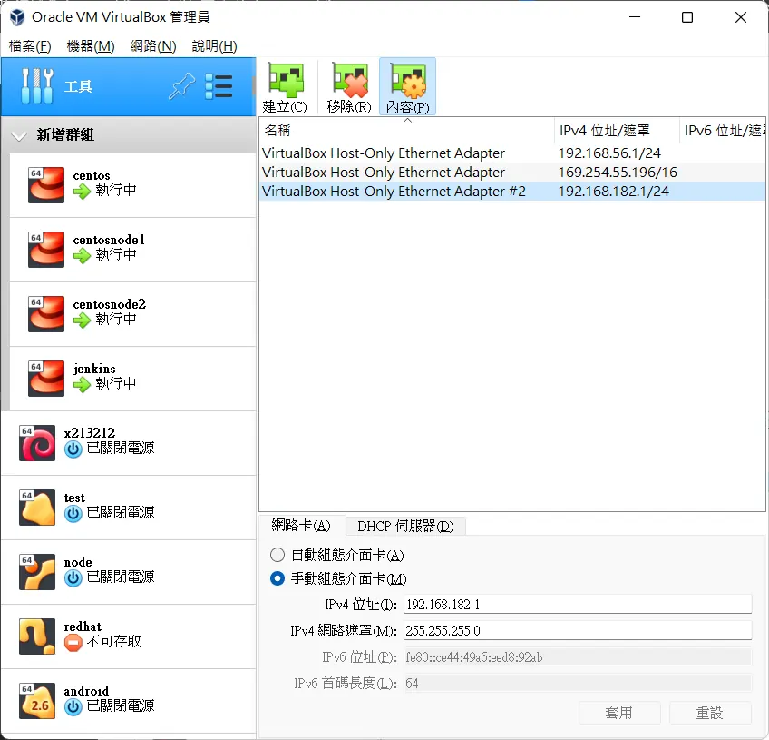Viewport: 769px width, 740px height.
Task: Select the centosnode1 VM icon
Action: pyautogui.click(x=46, y=250)
